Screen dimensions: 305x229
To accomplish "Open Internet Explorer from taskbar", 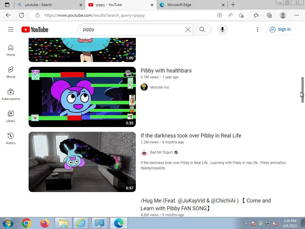I will (x=81, y=223).
